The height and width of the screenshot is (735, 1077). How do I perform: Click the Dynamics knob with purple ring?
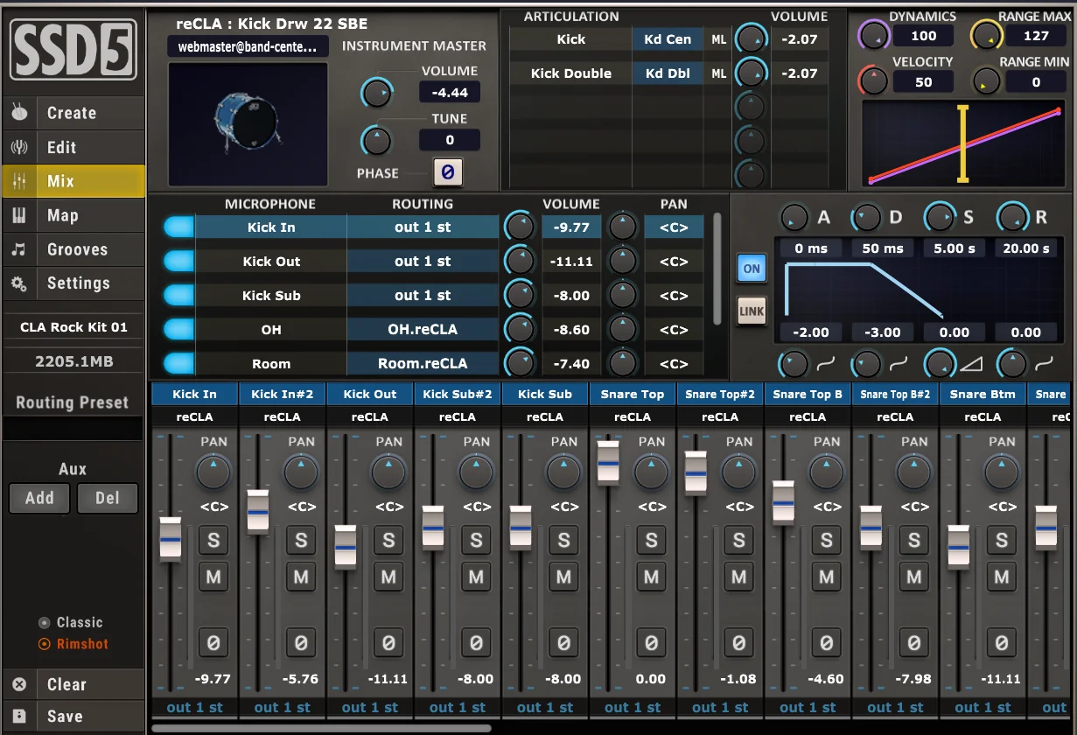point(874,36)
